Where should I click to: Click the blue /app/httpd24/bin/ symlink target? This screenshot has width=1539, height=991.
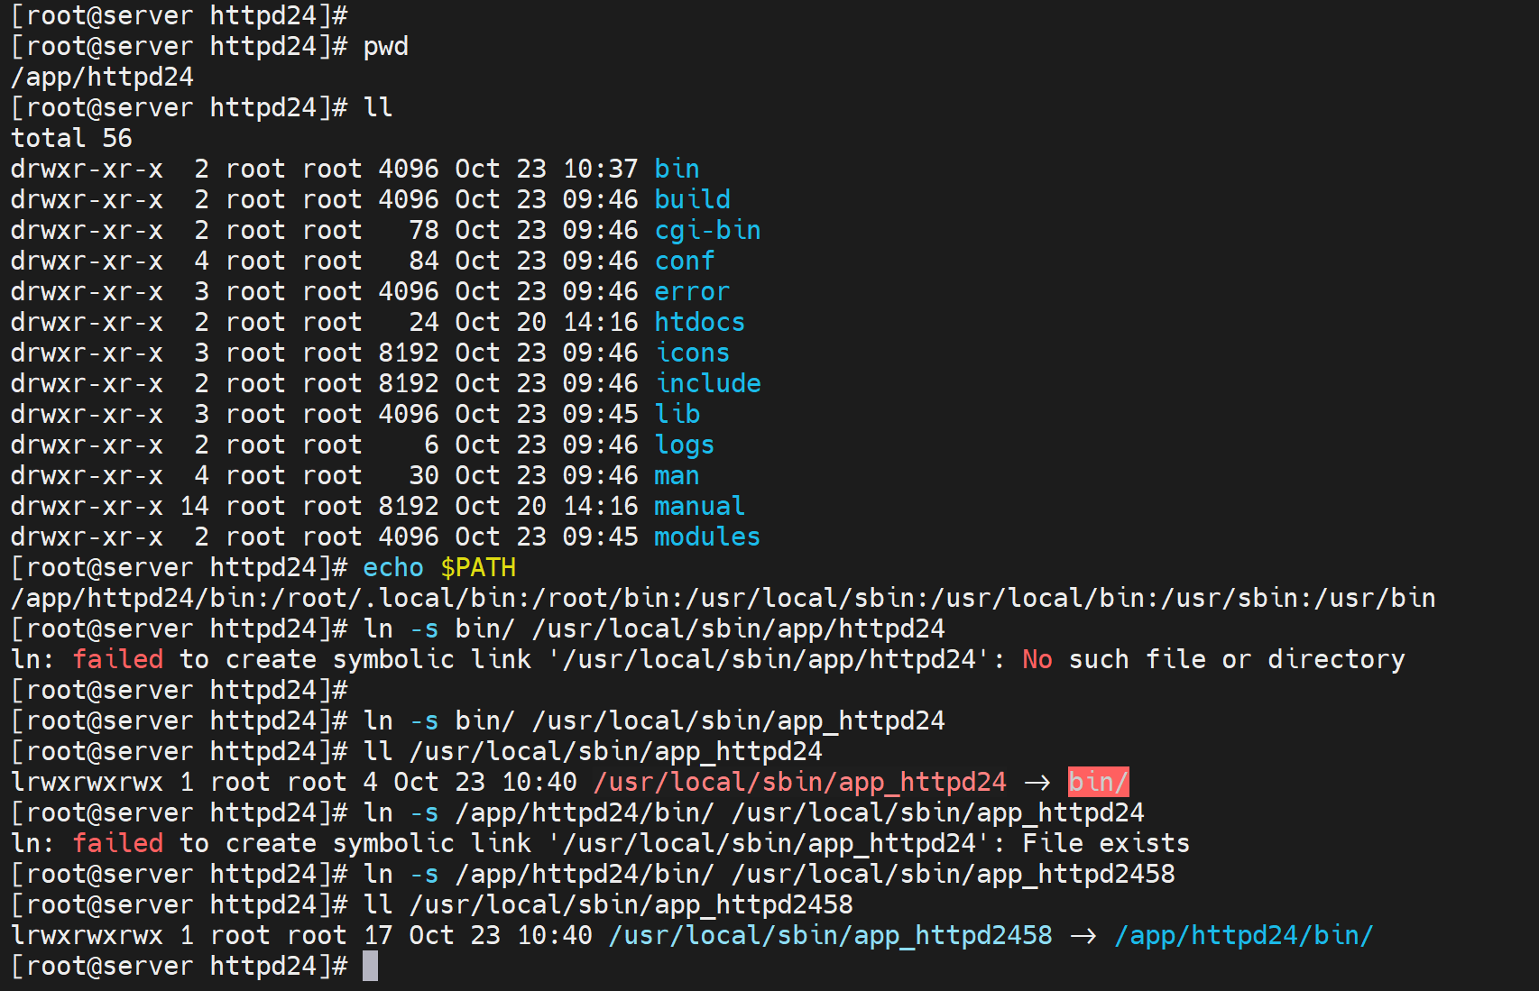tap(1244, 935)
